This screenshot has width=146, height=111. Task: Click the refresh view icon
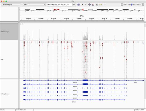click(89, 5)
